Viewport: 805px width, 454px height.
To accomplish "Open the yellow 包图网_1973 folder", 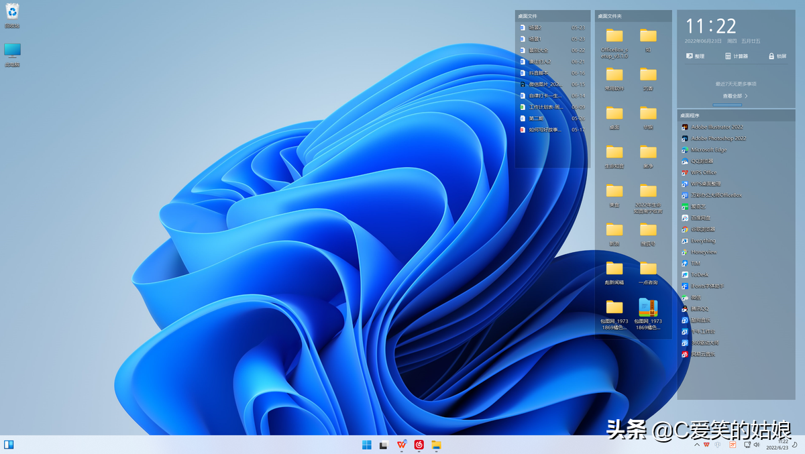I will click(614, 315).
